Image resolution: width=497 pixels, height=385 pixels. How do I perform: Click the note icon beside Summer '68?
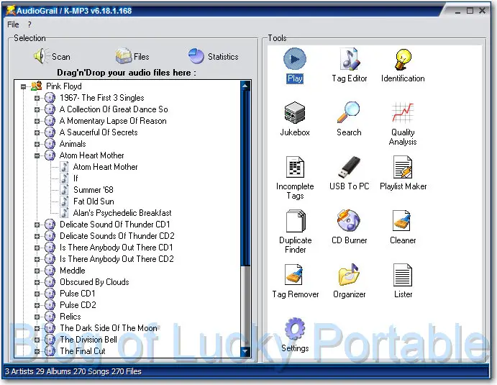(64, 190)
